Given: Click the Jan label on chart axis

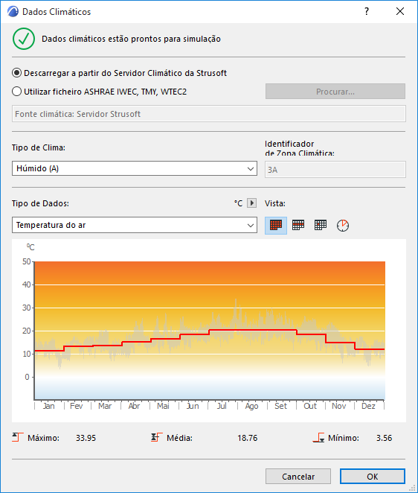Looking at the screenshot, I should [48, 406].
